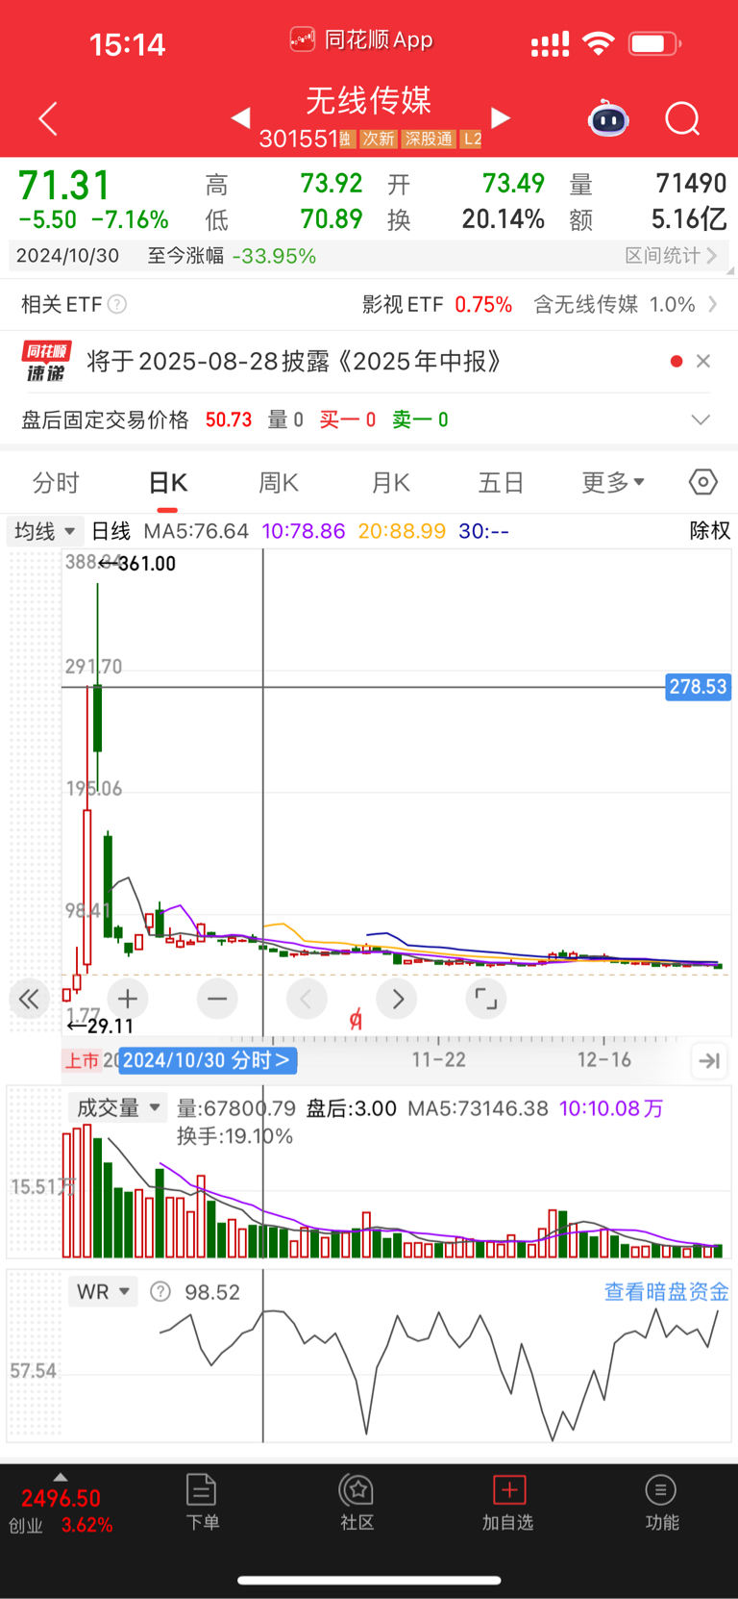Open the 均线 indicator dropdown

pos(44,531)
